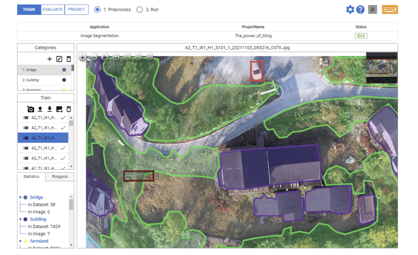The width and height of the screenshot is (418, 255).
Task: Open the Statistics tab
Action: 31,177
